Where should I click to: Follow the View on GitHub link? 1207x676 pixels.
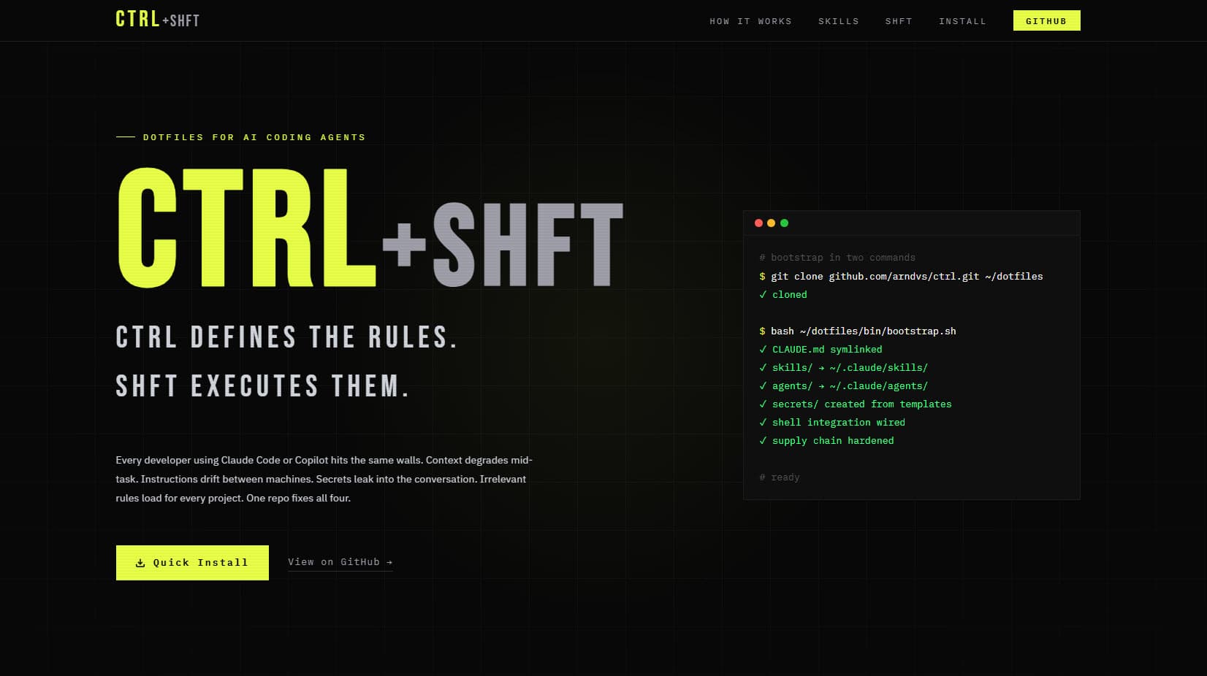coord(335,561)
